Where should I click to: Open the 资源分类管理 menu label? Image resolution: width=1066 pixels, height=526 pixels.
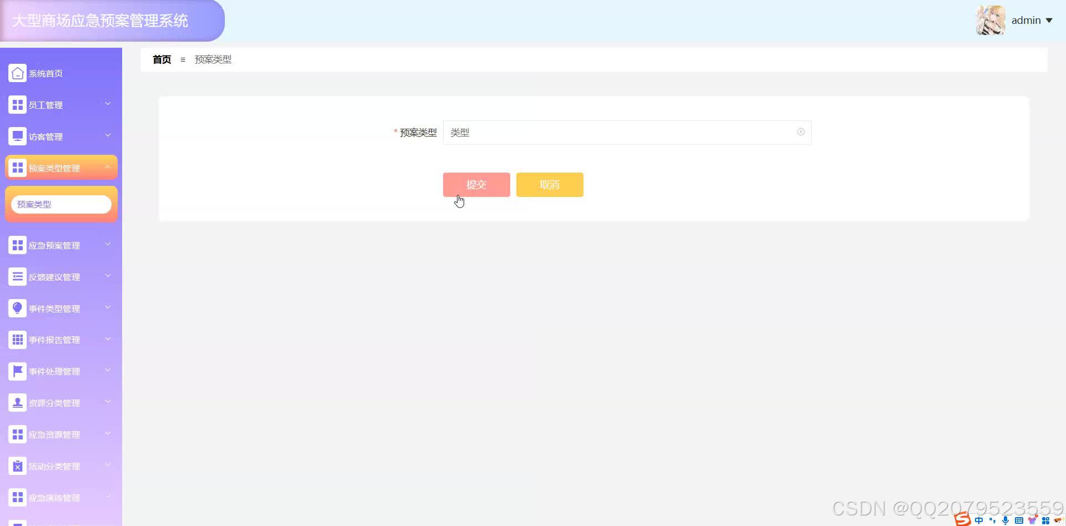(54, 403)
